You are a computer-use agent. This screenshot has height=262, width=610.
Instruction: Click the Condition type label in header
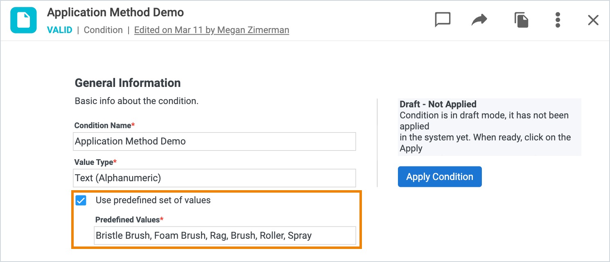point(103,30)
